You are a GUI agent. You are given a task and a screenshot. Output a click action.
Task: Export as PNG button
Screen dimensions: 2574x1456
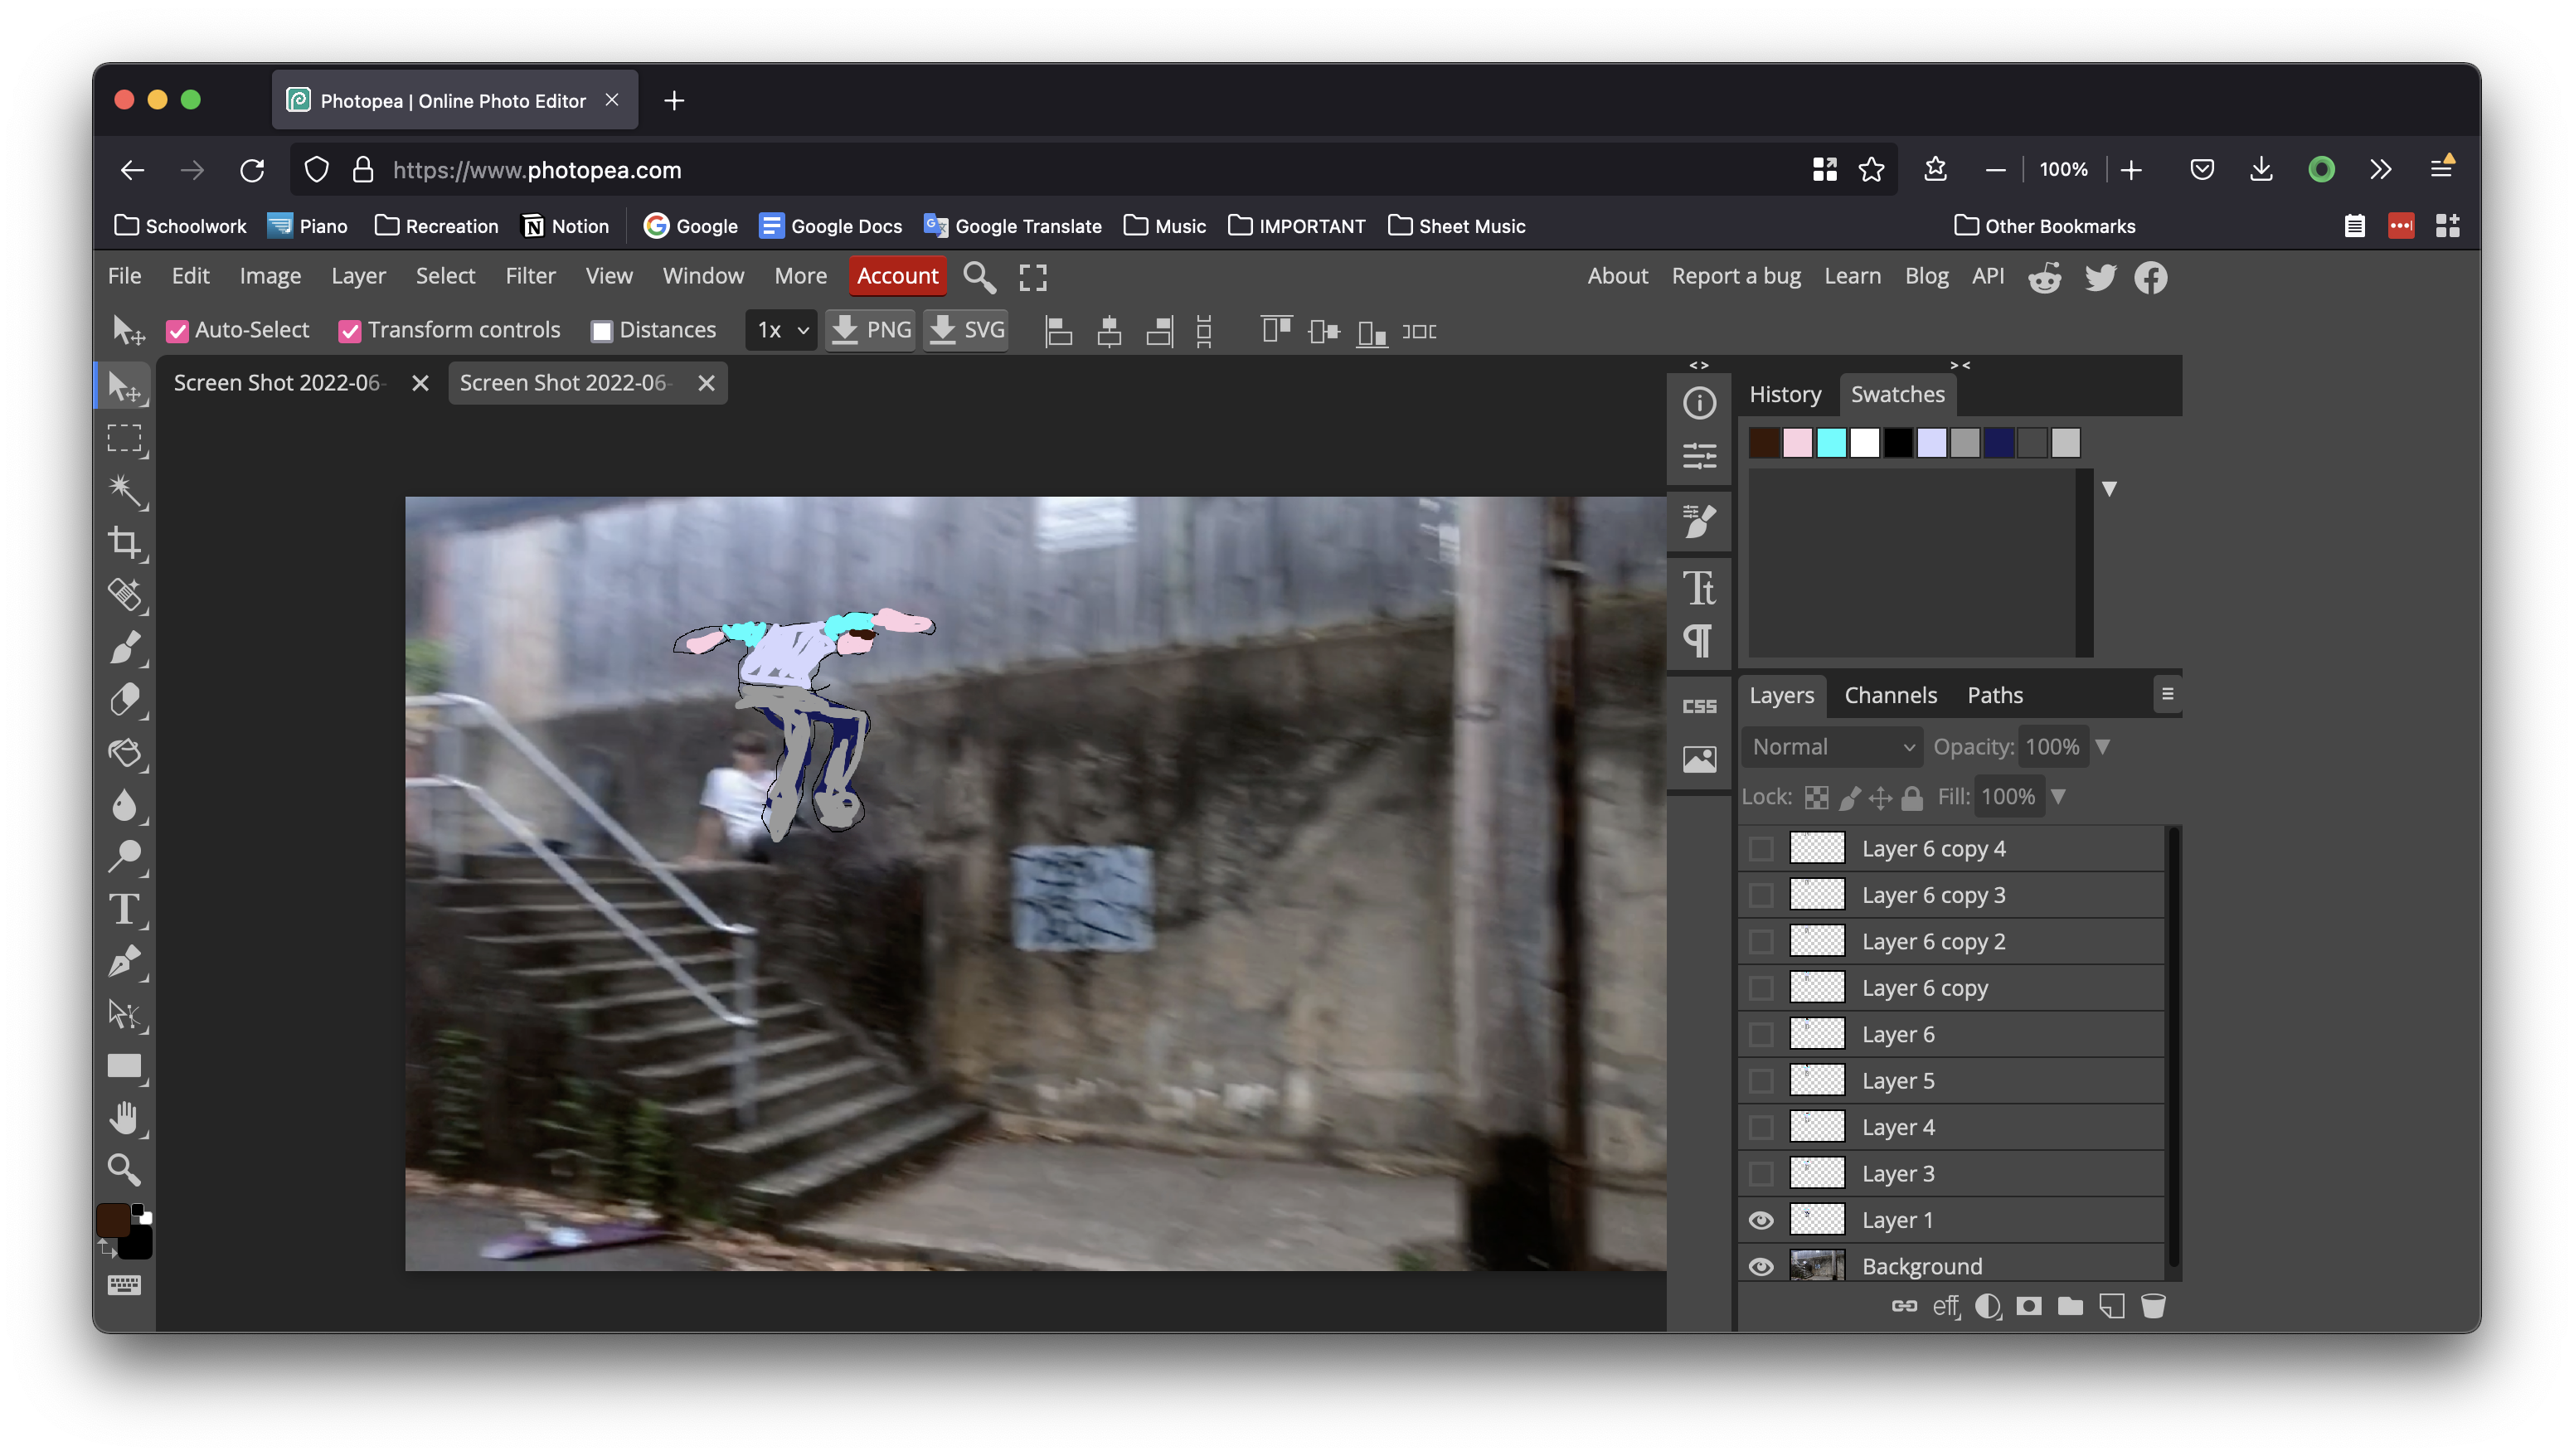871,330
